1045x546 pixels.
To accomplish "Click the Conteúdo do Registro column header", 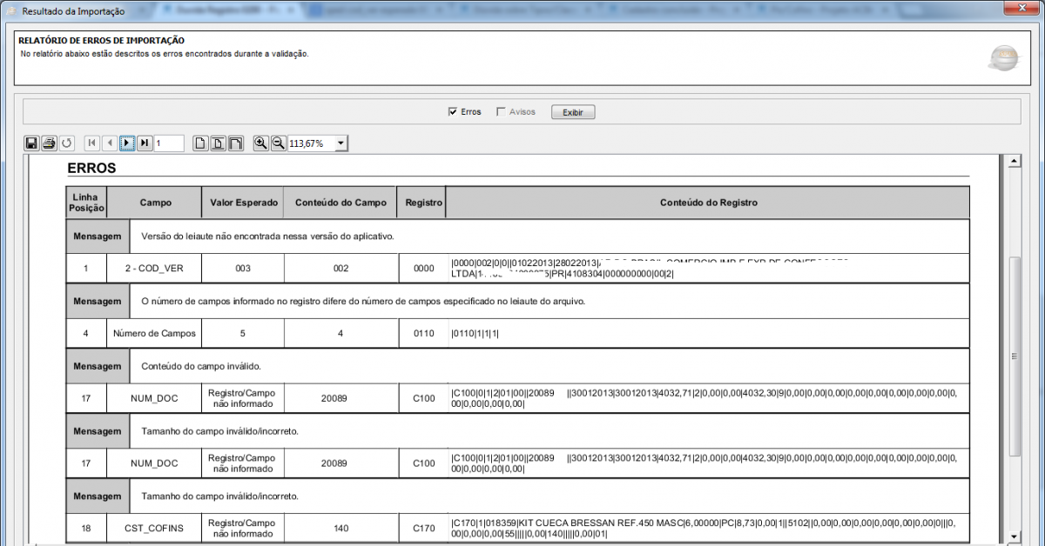I will 708,203.
